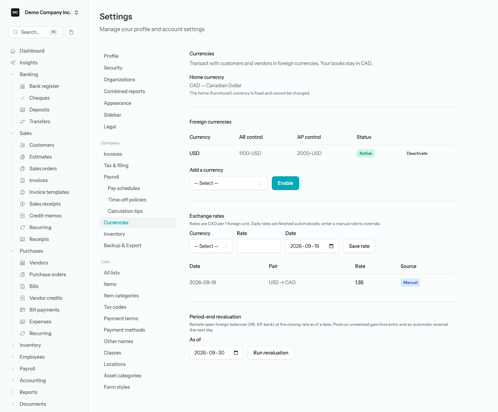Click the Credit memos icon

22,216
